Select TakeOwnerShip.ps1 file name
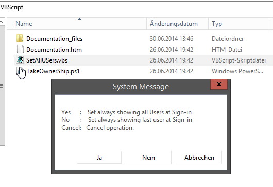This screenshot has width=273, height=187. 53,71
